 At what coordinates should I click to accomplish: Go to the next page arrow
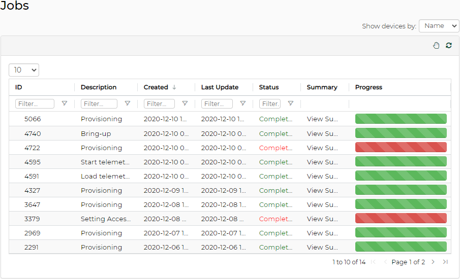[433, 262]
